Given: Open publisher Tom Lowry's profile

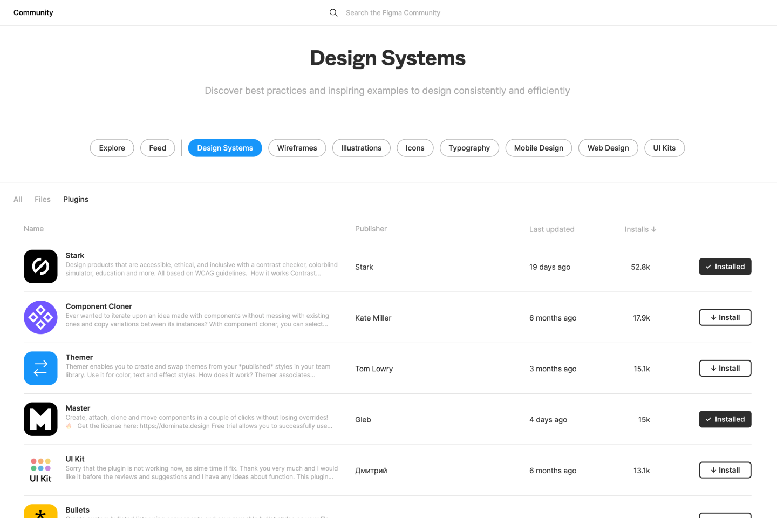Looking at the screenshot, I should tap(374, 369).
